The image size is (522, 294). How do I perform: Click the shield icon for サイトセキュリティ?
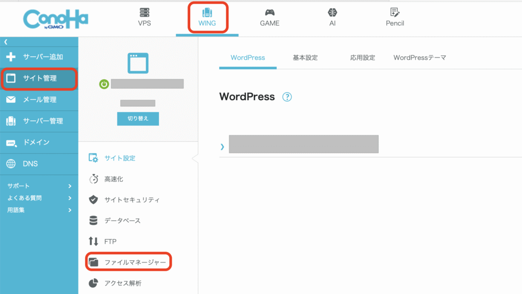94,199
